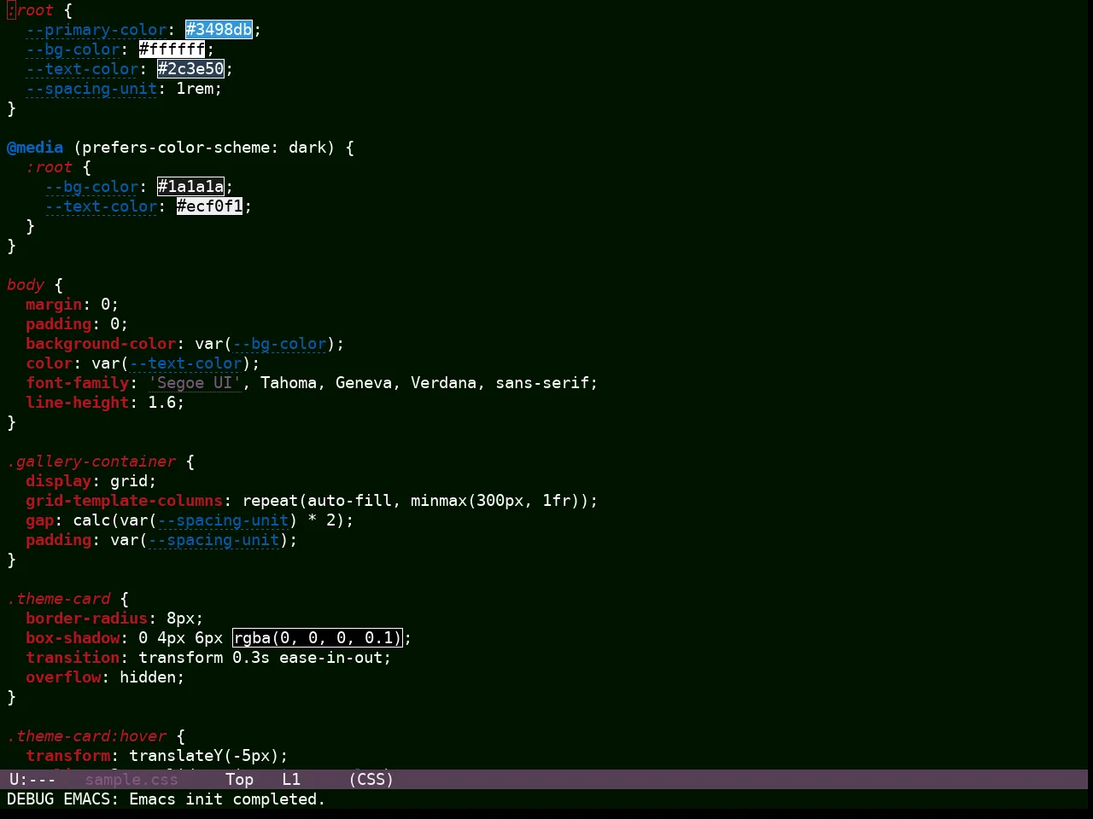Click the sans-serif font fallback

click(x=542, y=383)
